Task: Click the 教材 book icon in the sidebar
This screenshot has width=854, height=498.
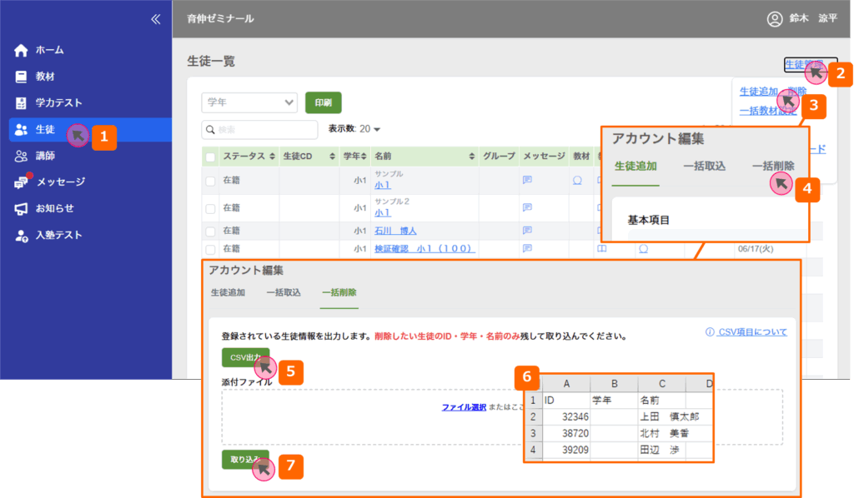Action: tap(22, 77)
